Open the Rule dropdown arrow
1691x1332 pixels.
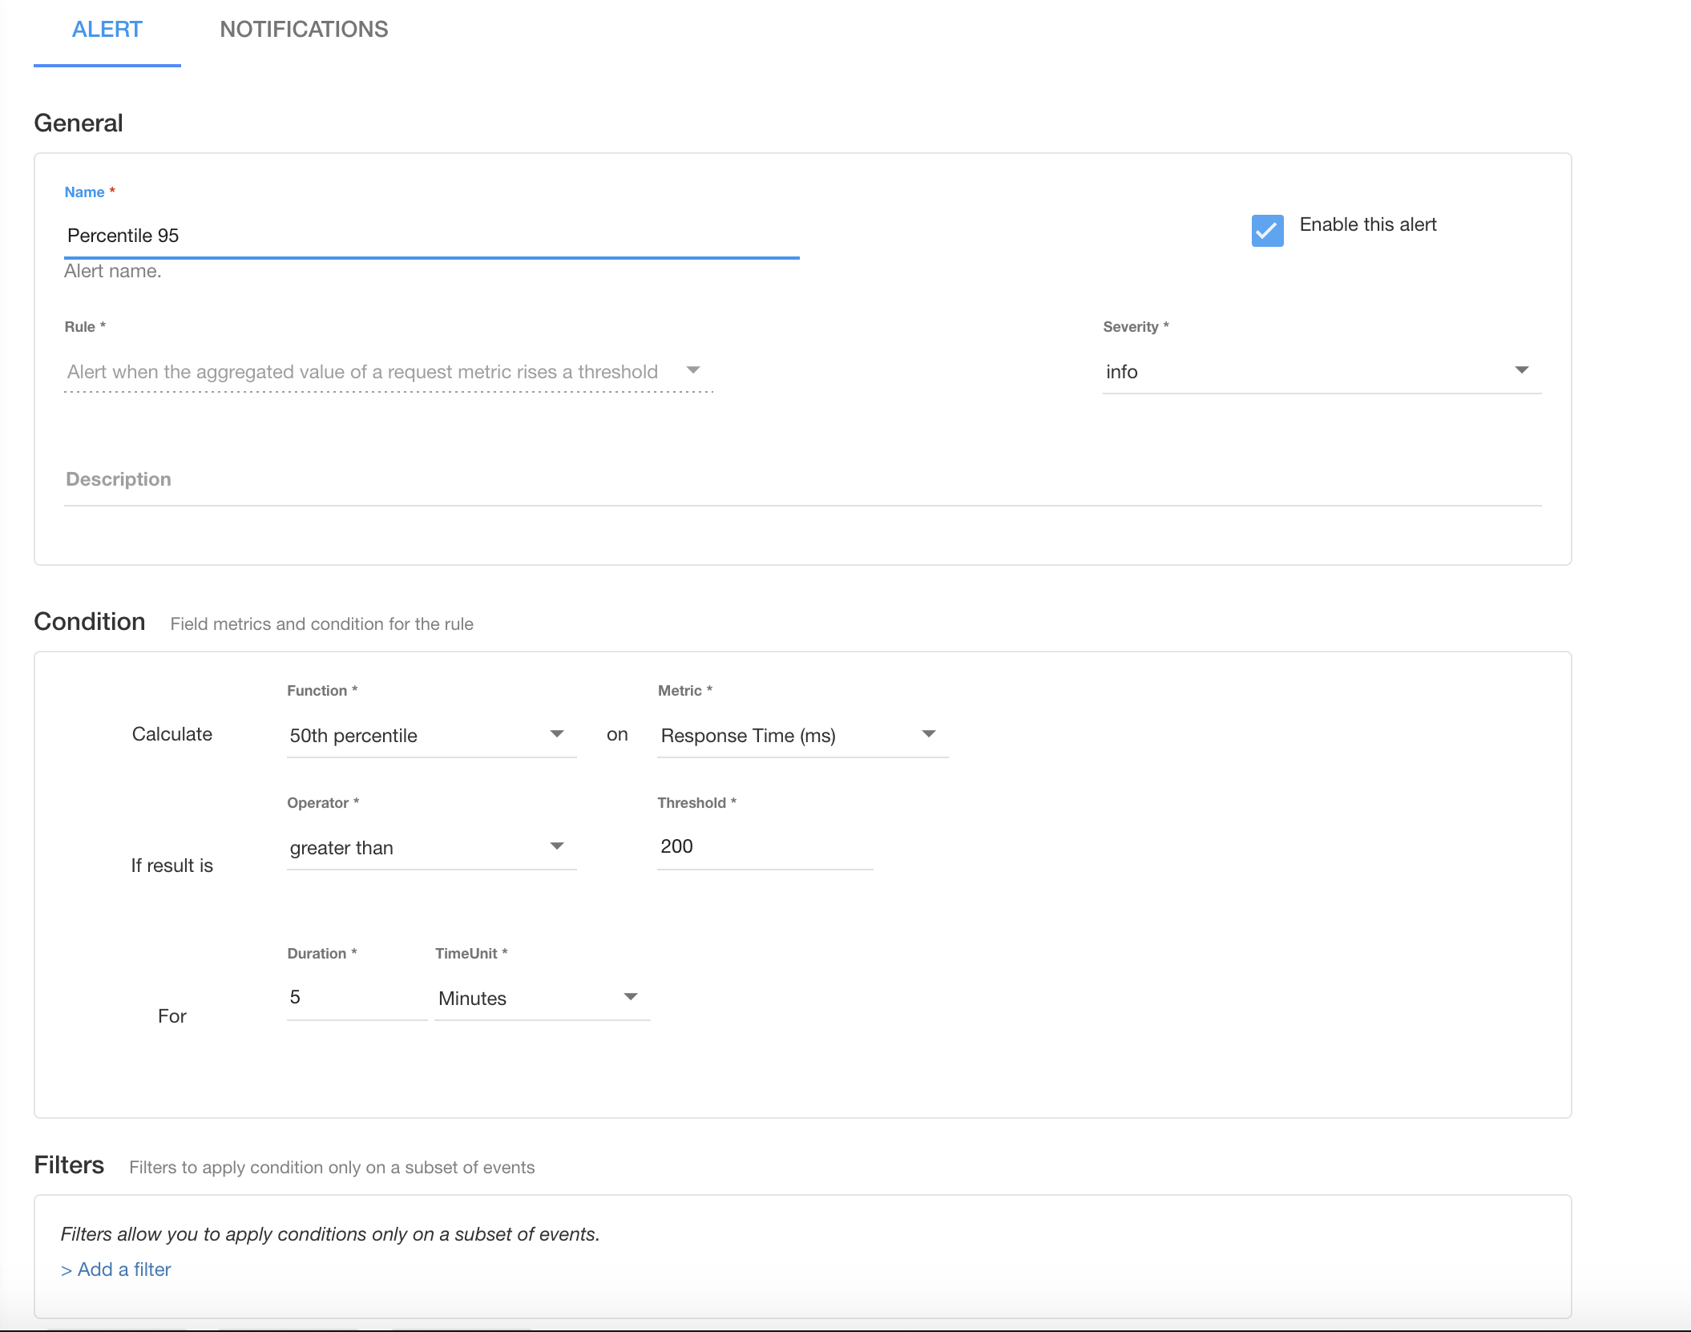pos(693,370)
